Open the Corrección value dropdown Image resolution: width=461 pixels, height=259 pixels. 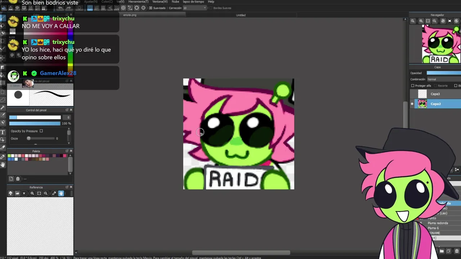pos(195,8)
